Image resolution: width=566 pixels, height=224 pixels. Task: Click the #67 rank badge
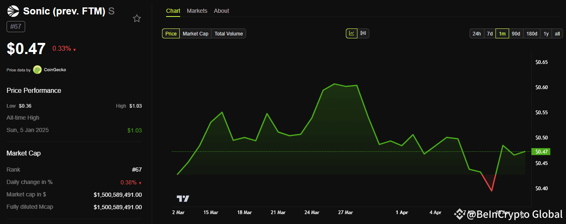pyautogui.click(x=16, y=27)
